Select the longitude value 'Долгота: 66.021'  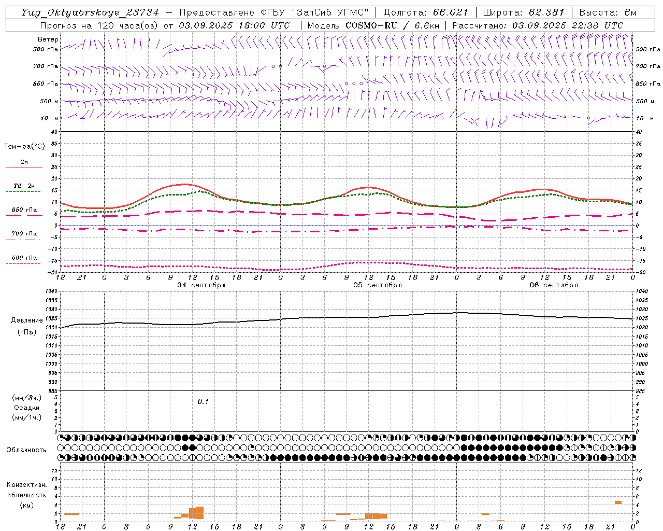pos(426,12)
